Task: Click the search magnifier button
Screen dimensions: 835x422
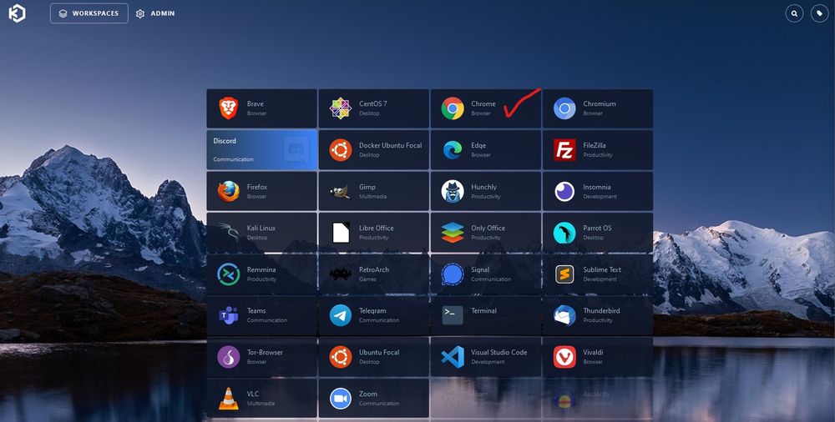Action: coord(794,13)
